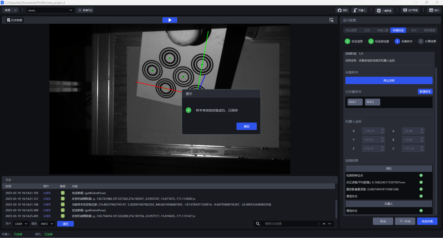Confirm dialog with 确定 button
Viewport: 443px width, 238px height.
[246, 126]
